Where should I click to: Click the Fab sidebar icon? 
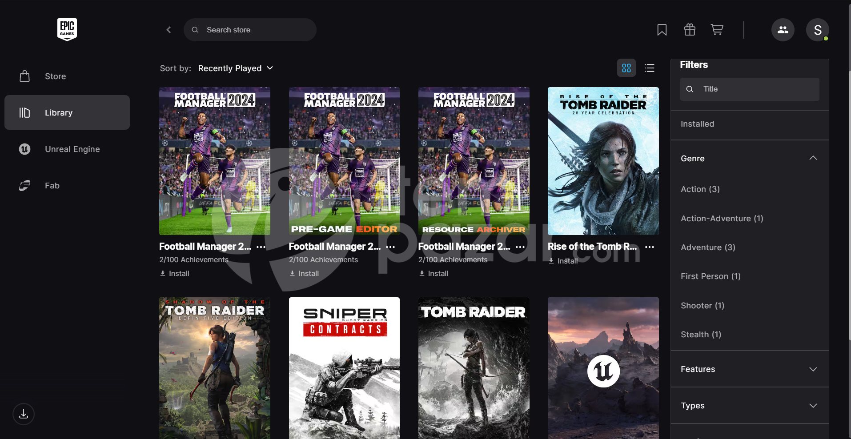tap(24, 185)
